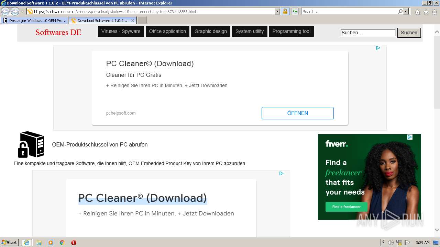Show the security report lock icon

tap(285, 11)
